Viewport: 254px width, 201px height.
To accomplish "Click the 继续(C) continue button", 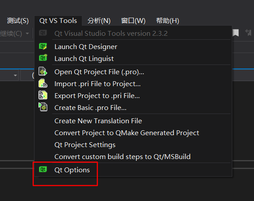I will pyautogui.click(x=11, y=34).
